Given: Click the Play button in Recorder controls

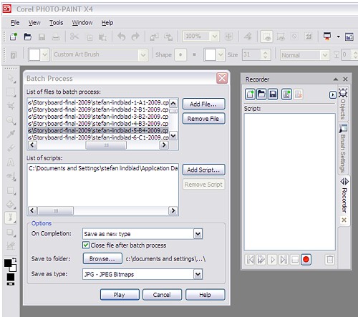Looking at the screenshot, I should click(x=273, y=260).
